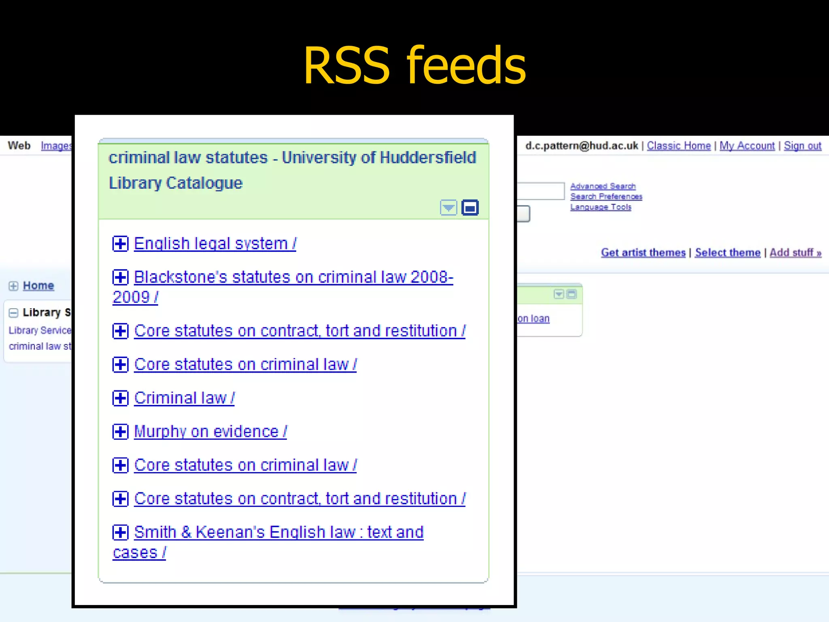Open dropdown menu on the small background gadget

[559, 294]
